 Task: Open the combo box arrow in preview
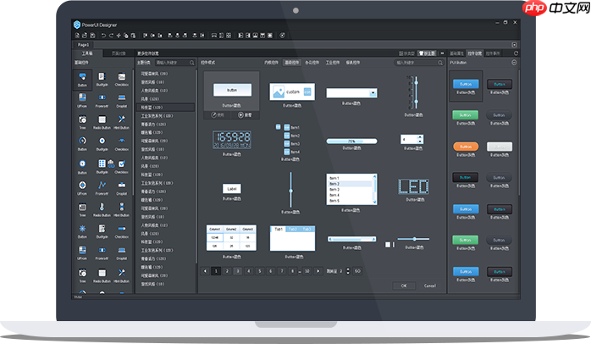pyautogui.click(x=373, y=93)
